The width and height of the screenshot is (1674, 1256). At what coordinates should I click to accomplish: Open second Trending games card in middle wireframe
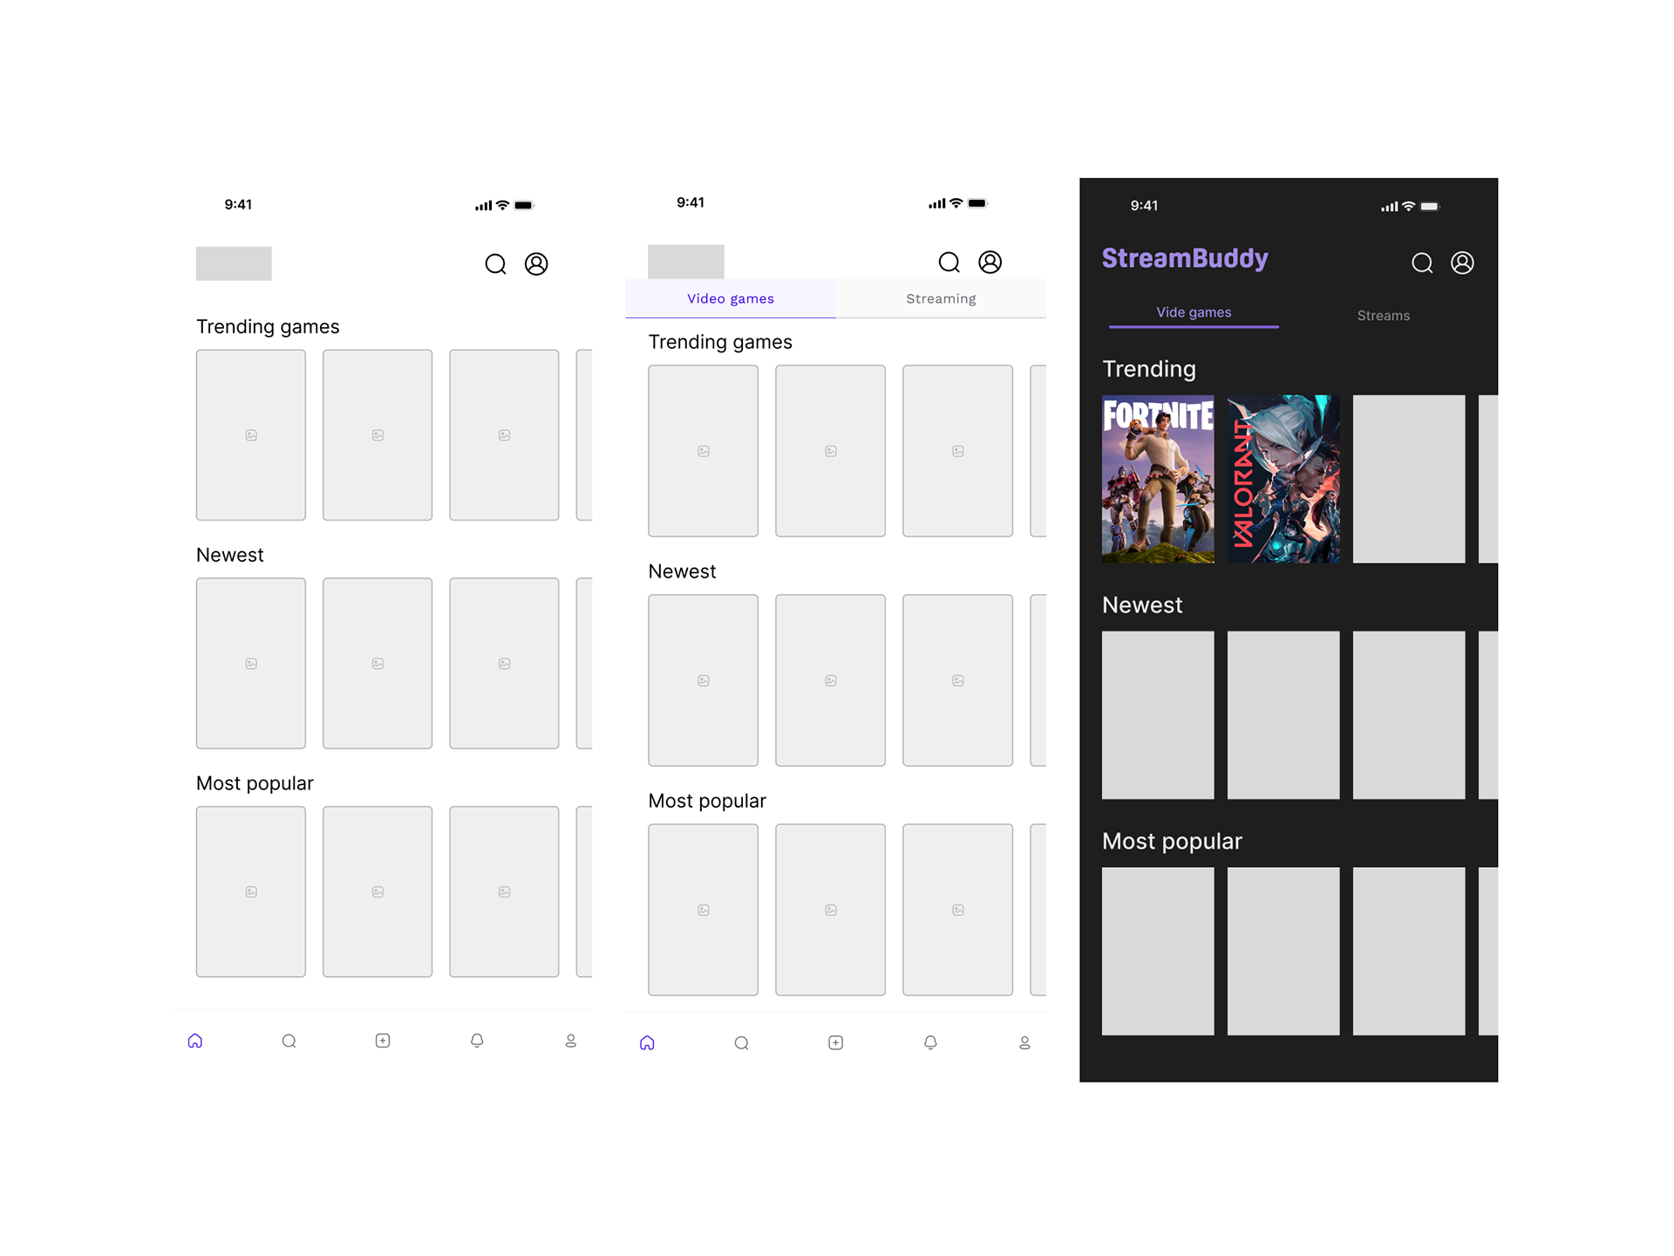[x=831, y=451]
